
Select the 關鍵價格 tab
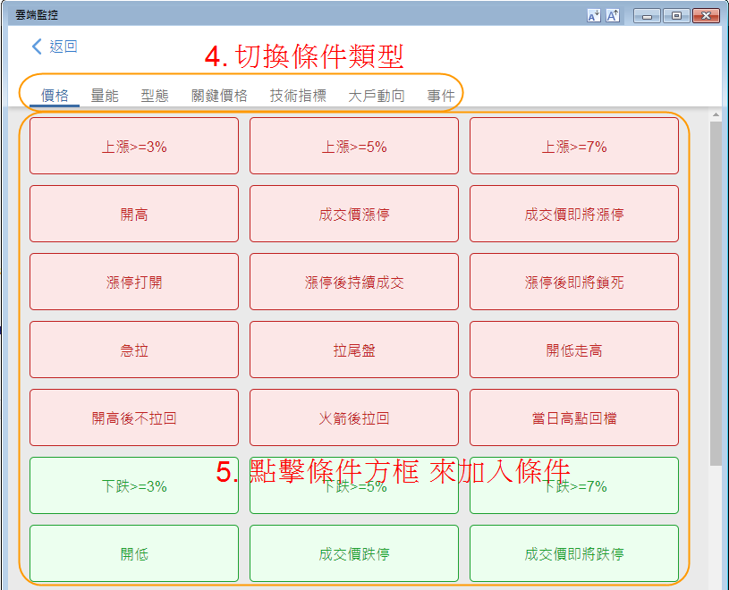click(219, 96)
